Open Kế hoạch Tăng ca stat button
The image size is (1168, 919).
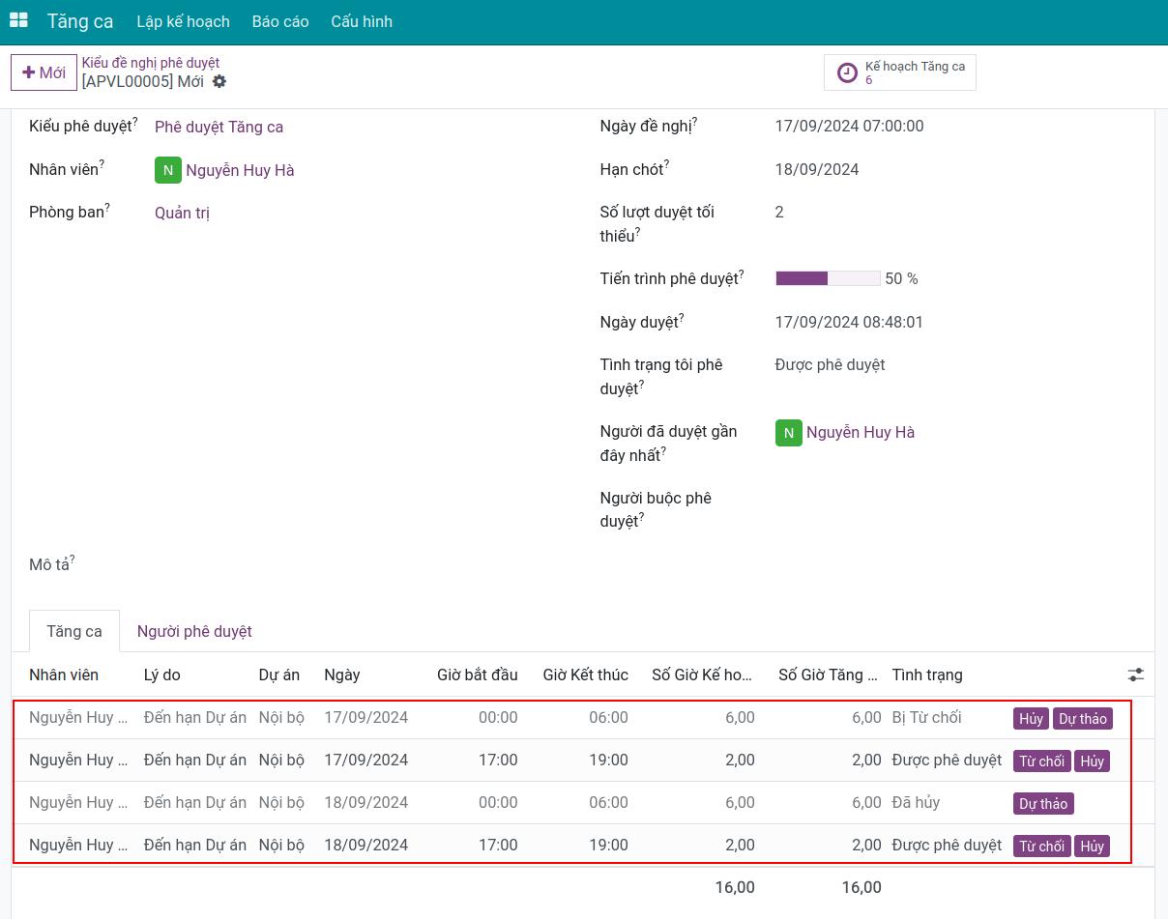pos(900,72)
